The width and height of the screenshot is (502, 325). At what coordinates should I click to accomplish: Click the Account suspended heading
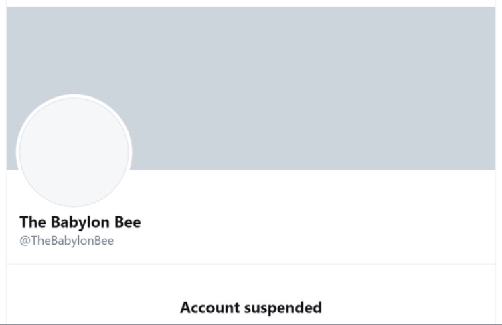[x=250, y=308]
